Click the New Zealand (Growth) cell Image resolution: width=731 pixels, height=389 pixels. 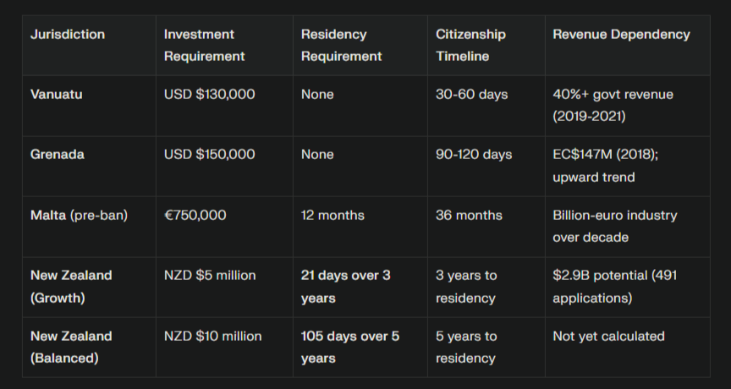[71, 287]
